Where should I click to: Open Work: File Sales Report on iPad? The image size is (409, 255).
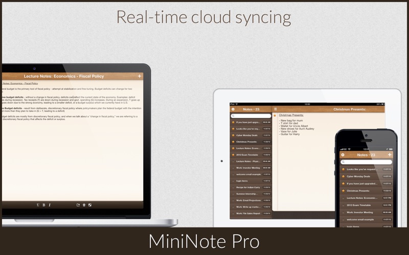(251, 213)
